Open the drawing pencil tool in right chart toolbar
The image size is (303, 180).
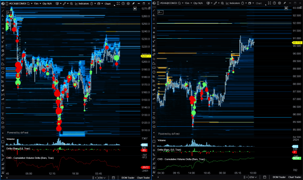tap(215, 3)
